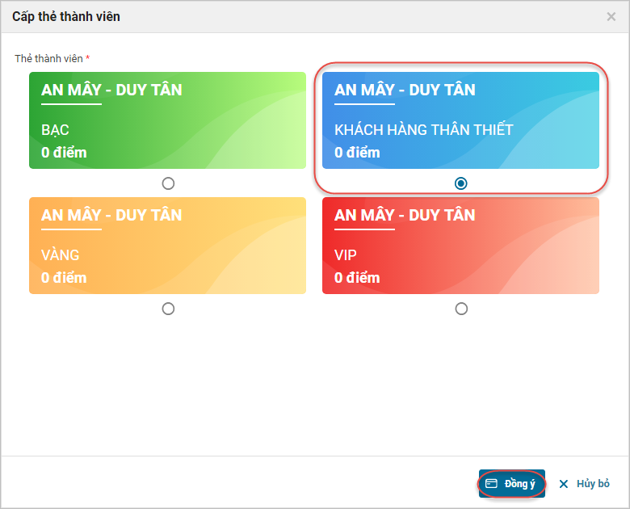Pick the red VIP membership card

click(x=460, y=246)
